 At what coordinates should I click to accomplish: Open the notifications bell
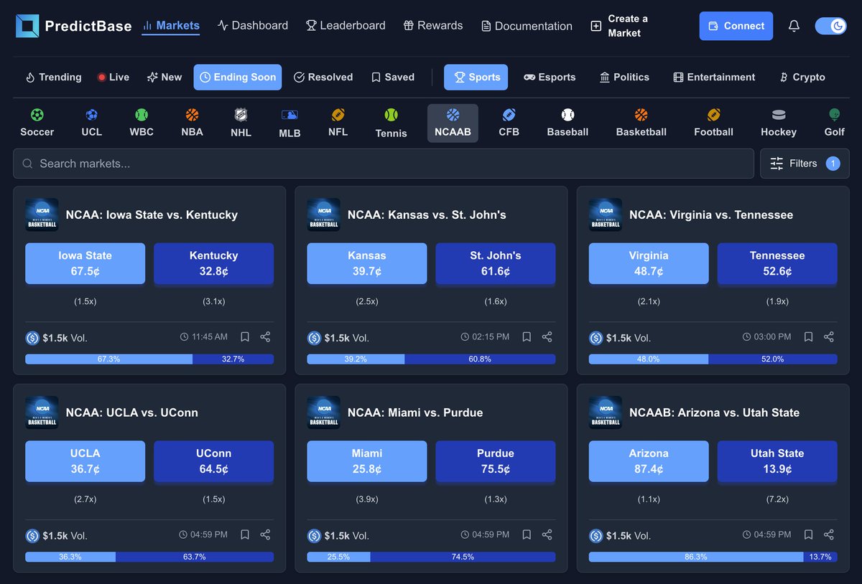pos(794,26)
